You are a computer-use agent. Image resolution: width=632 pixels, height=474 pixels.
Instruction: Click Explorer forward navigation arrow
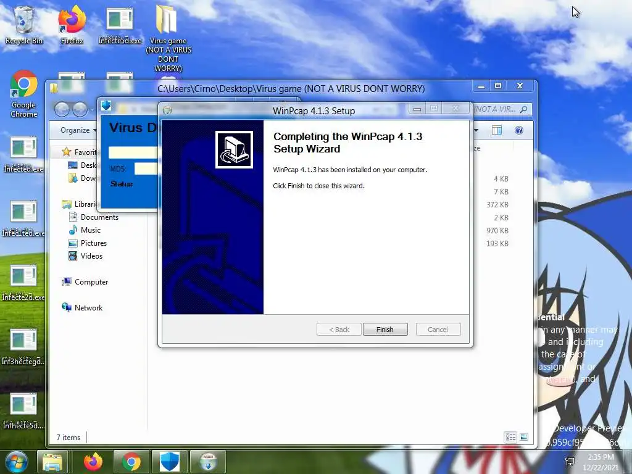tap(80, 109)
